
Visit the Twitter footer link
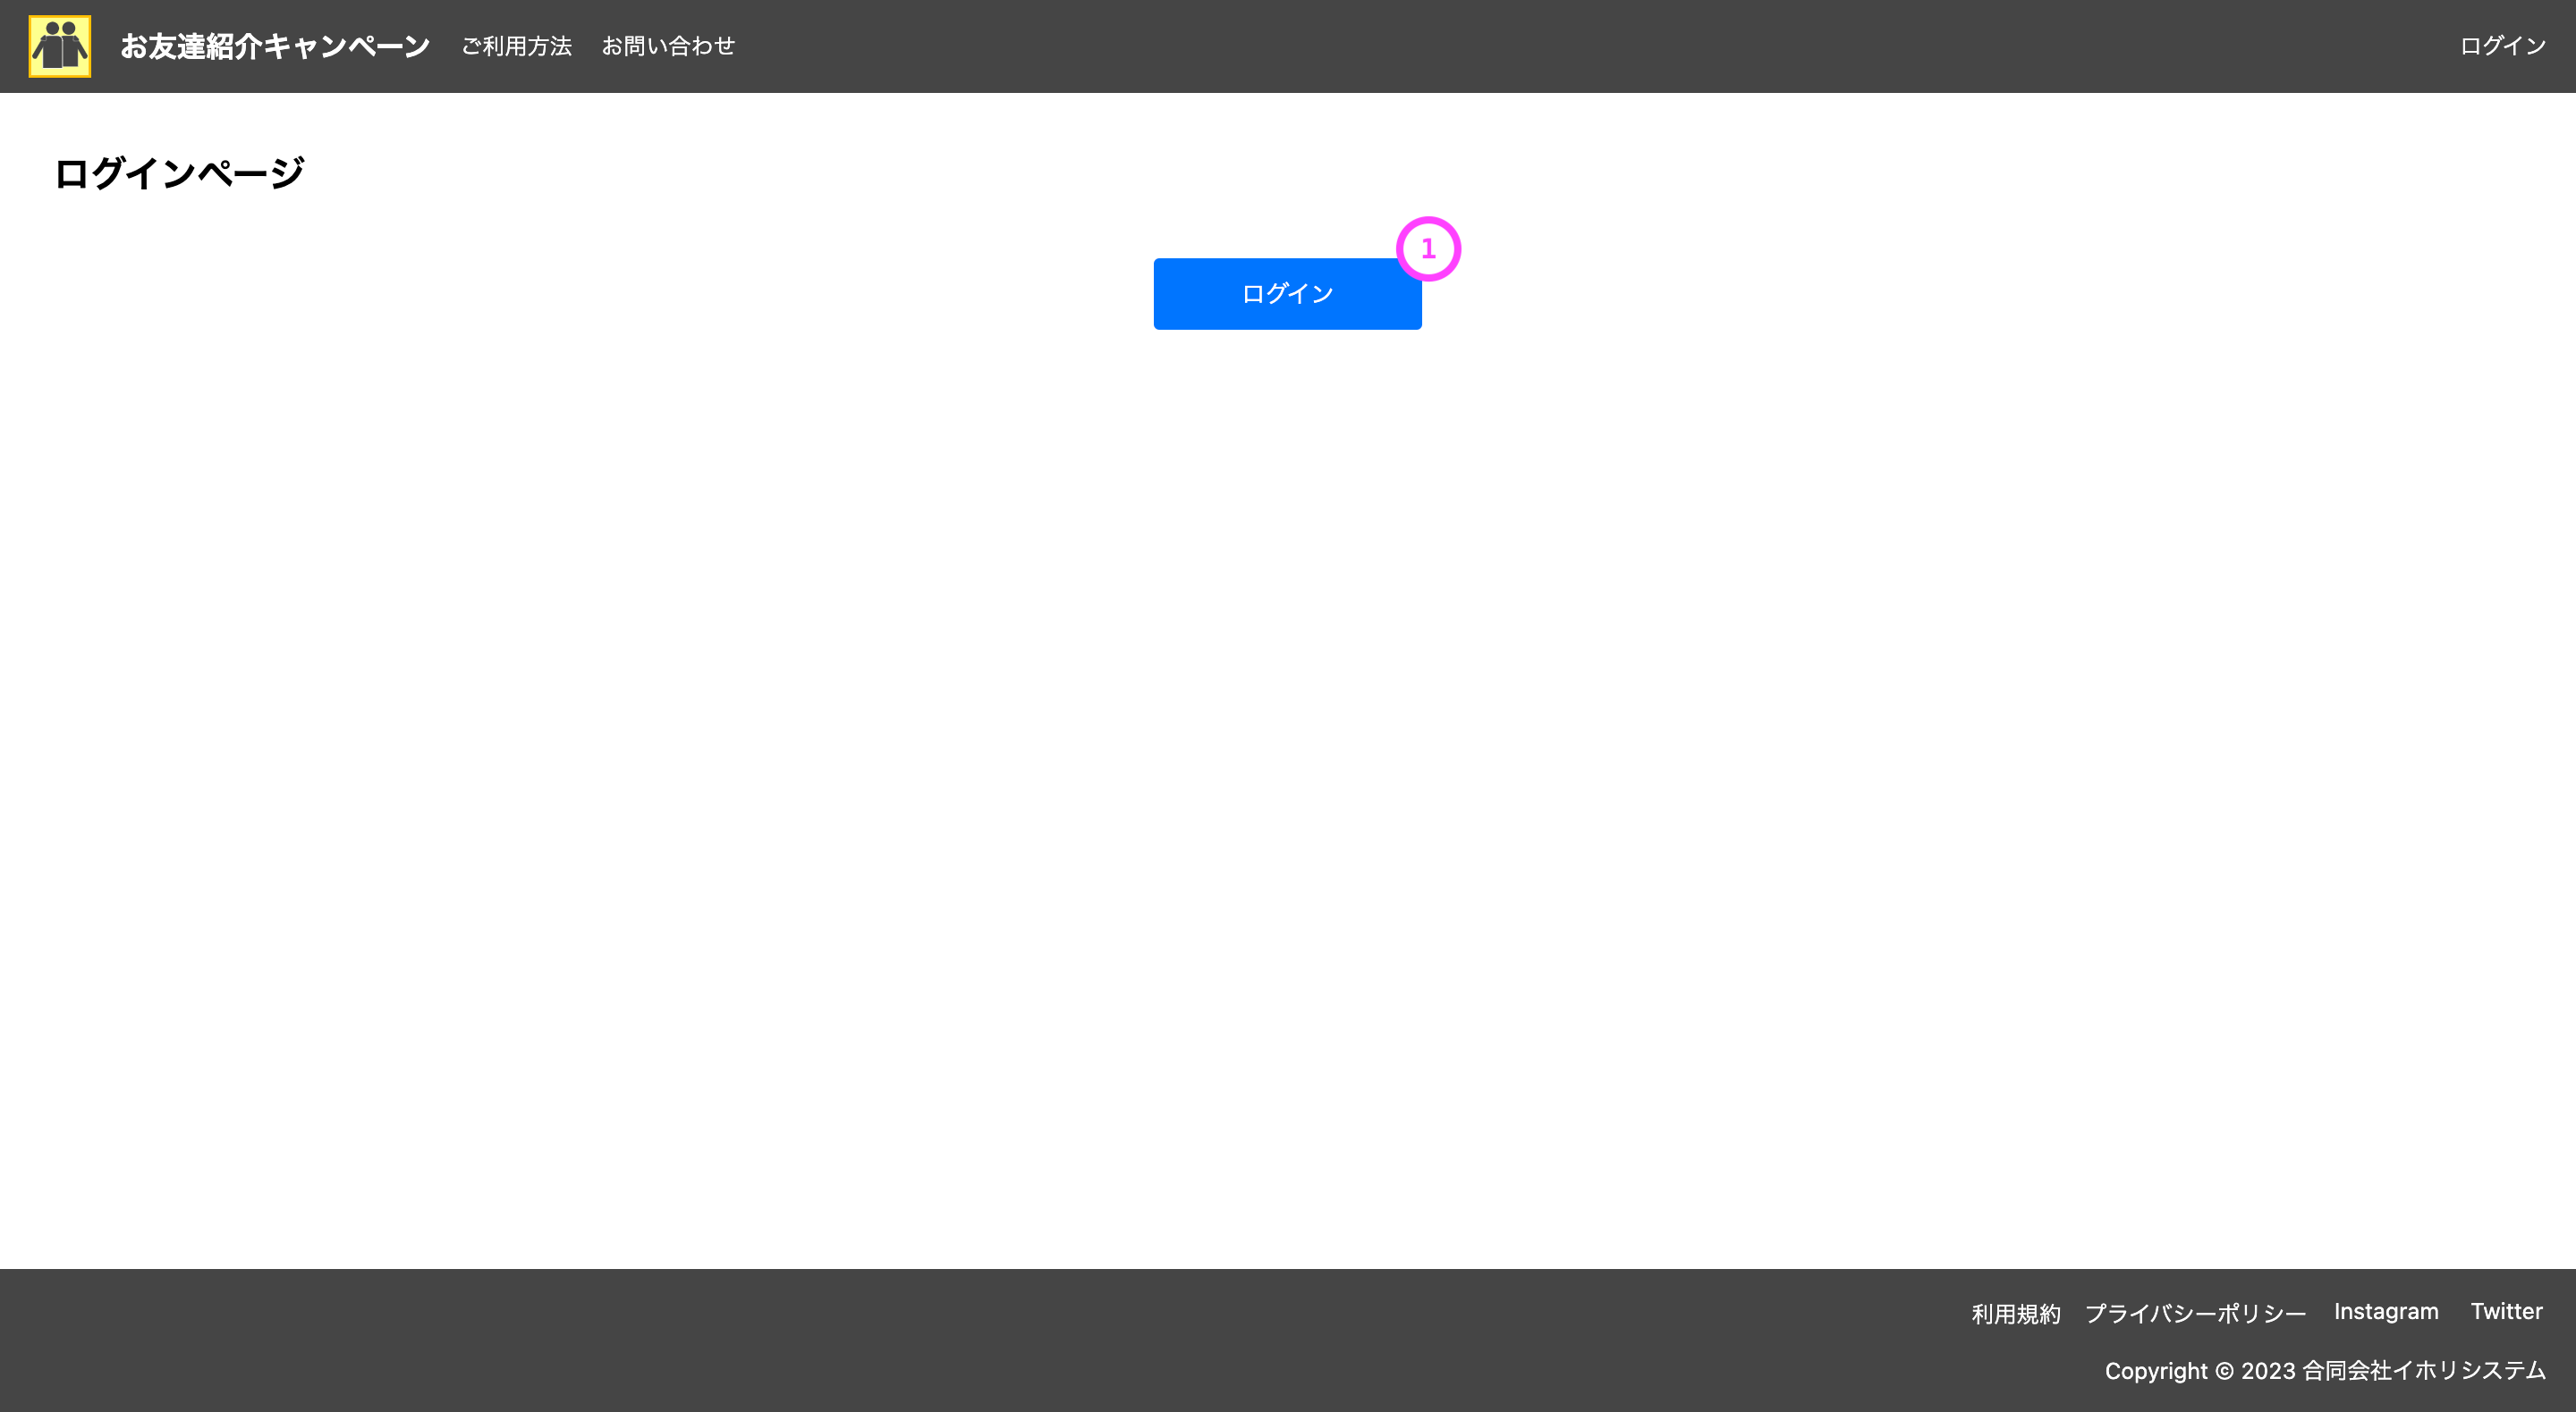(x=2506, y=1311)
